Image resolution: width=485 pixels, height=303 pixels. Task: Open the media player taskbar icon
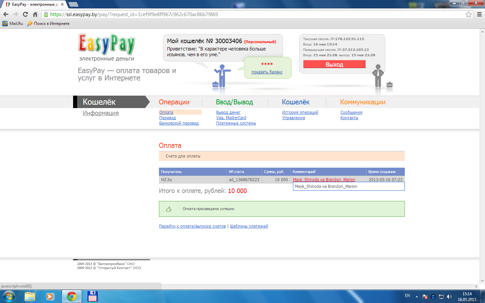coord(51,296)
